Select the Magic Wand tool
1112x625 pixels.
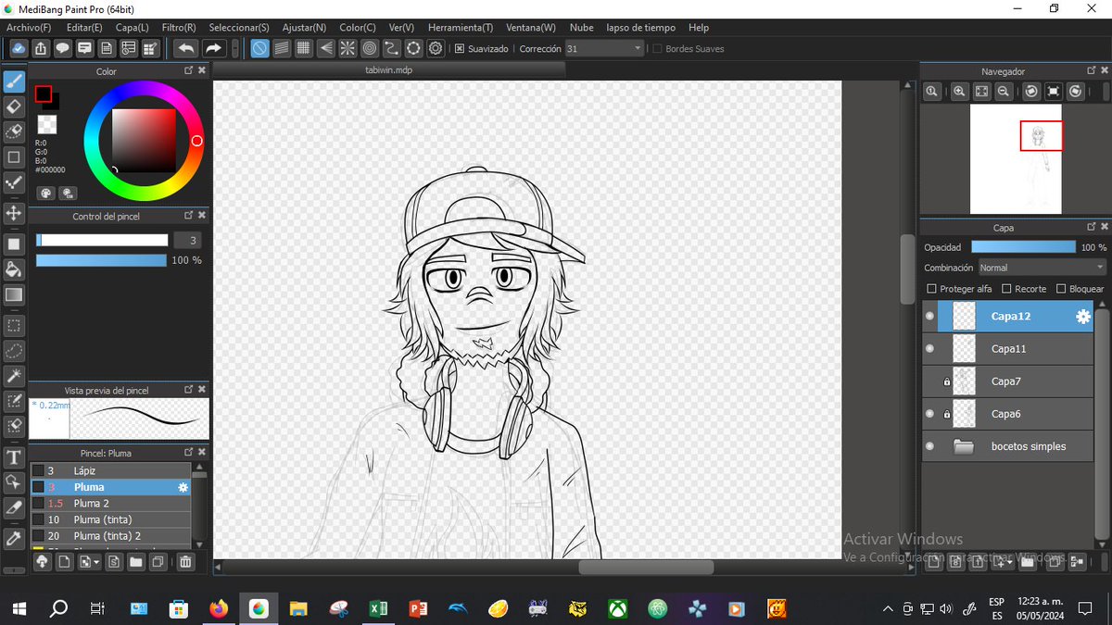click(x=14, y=376)
